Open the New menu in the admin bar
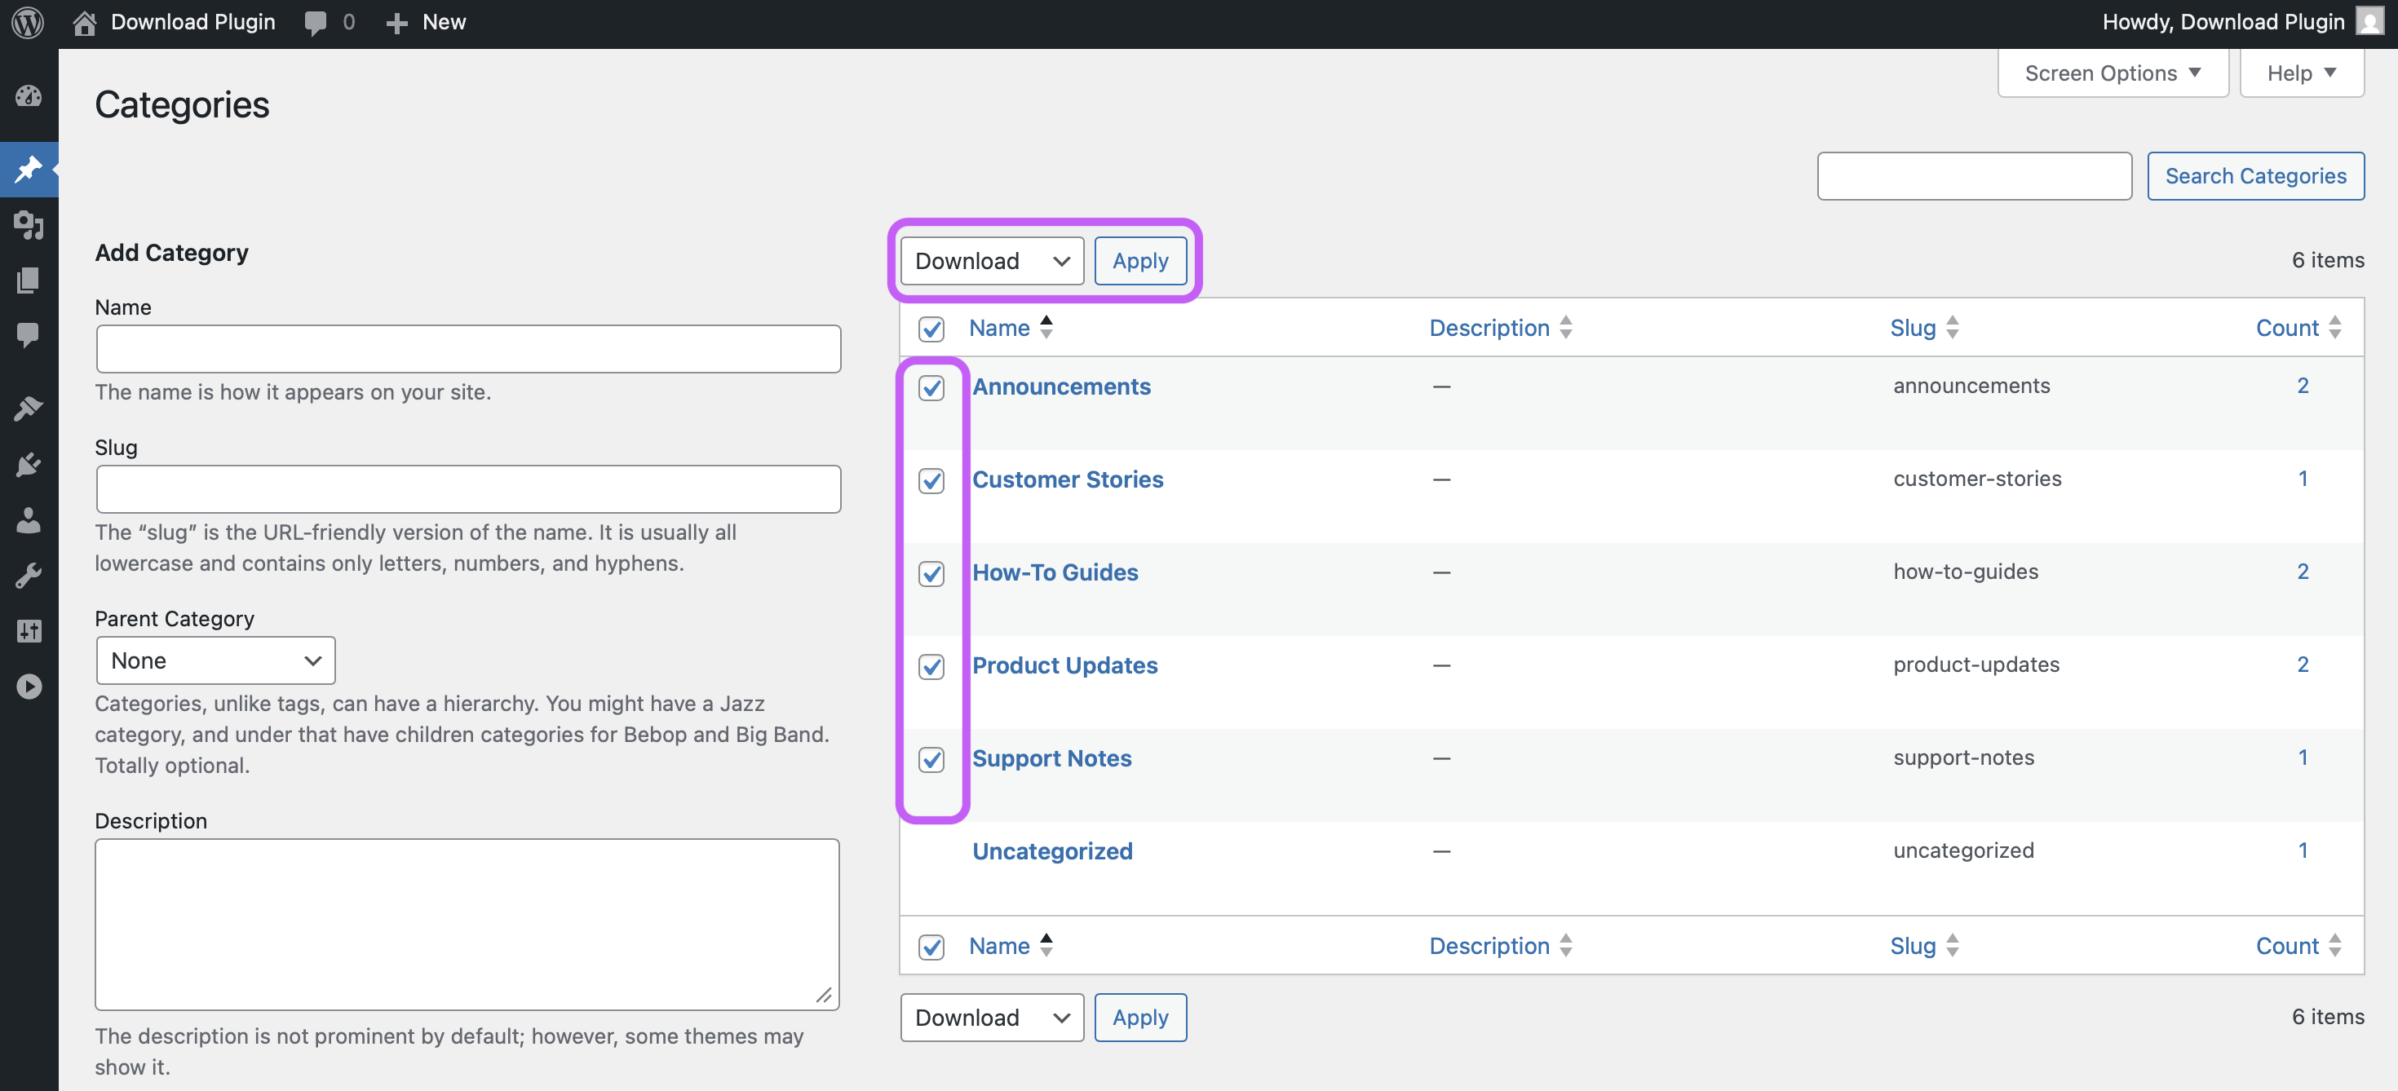 pyautogui.click(x=426, y=21)
